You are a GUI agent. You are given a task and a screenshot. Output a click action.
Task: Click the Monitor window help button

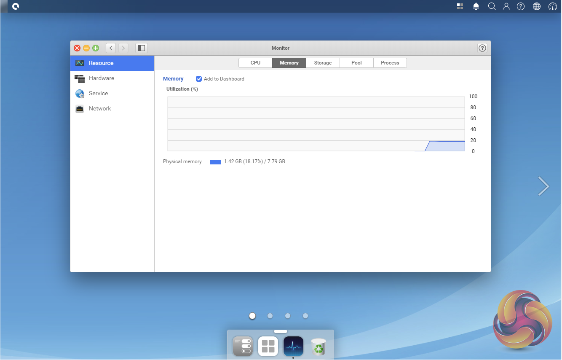(x=482, y=48)
